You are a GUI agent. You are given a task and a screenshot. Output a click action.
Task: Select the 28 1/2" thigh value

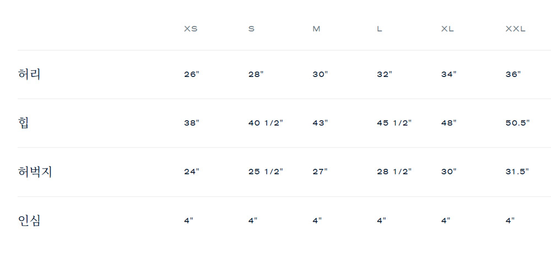(x=394, y=172)
